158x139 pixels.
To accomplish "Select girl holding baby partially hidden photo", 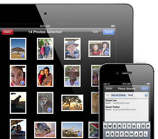I will pos(95,76).
